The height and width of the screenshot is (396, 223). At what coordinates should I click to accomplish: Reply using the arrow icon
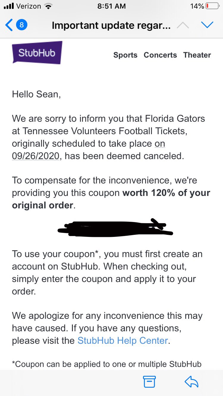coord(191,382)
